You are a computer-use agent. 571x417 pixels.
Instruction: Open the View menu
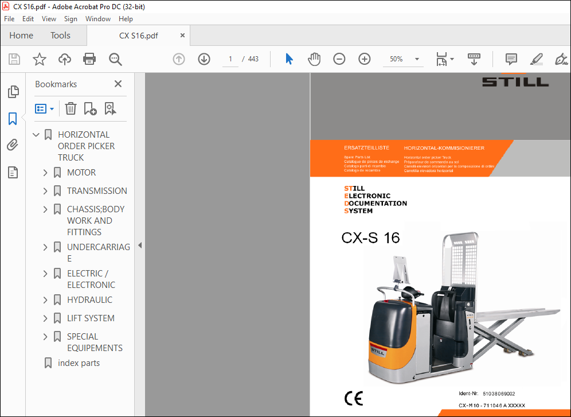(49, 19)
